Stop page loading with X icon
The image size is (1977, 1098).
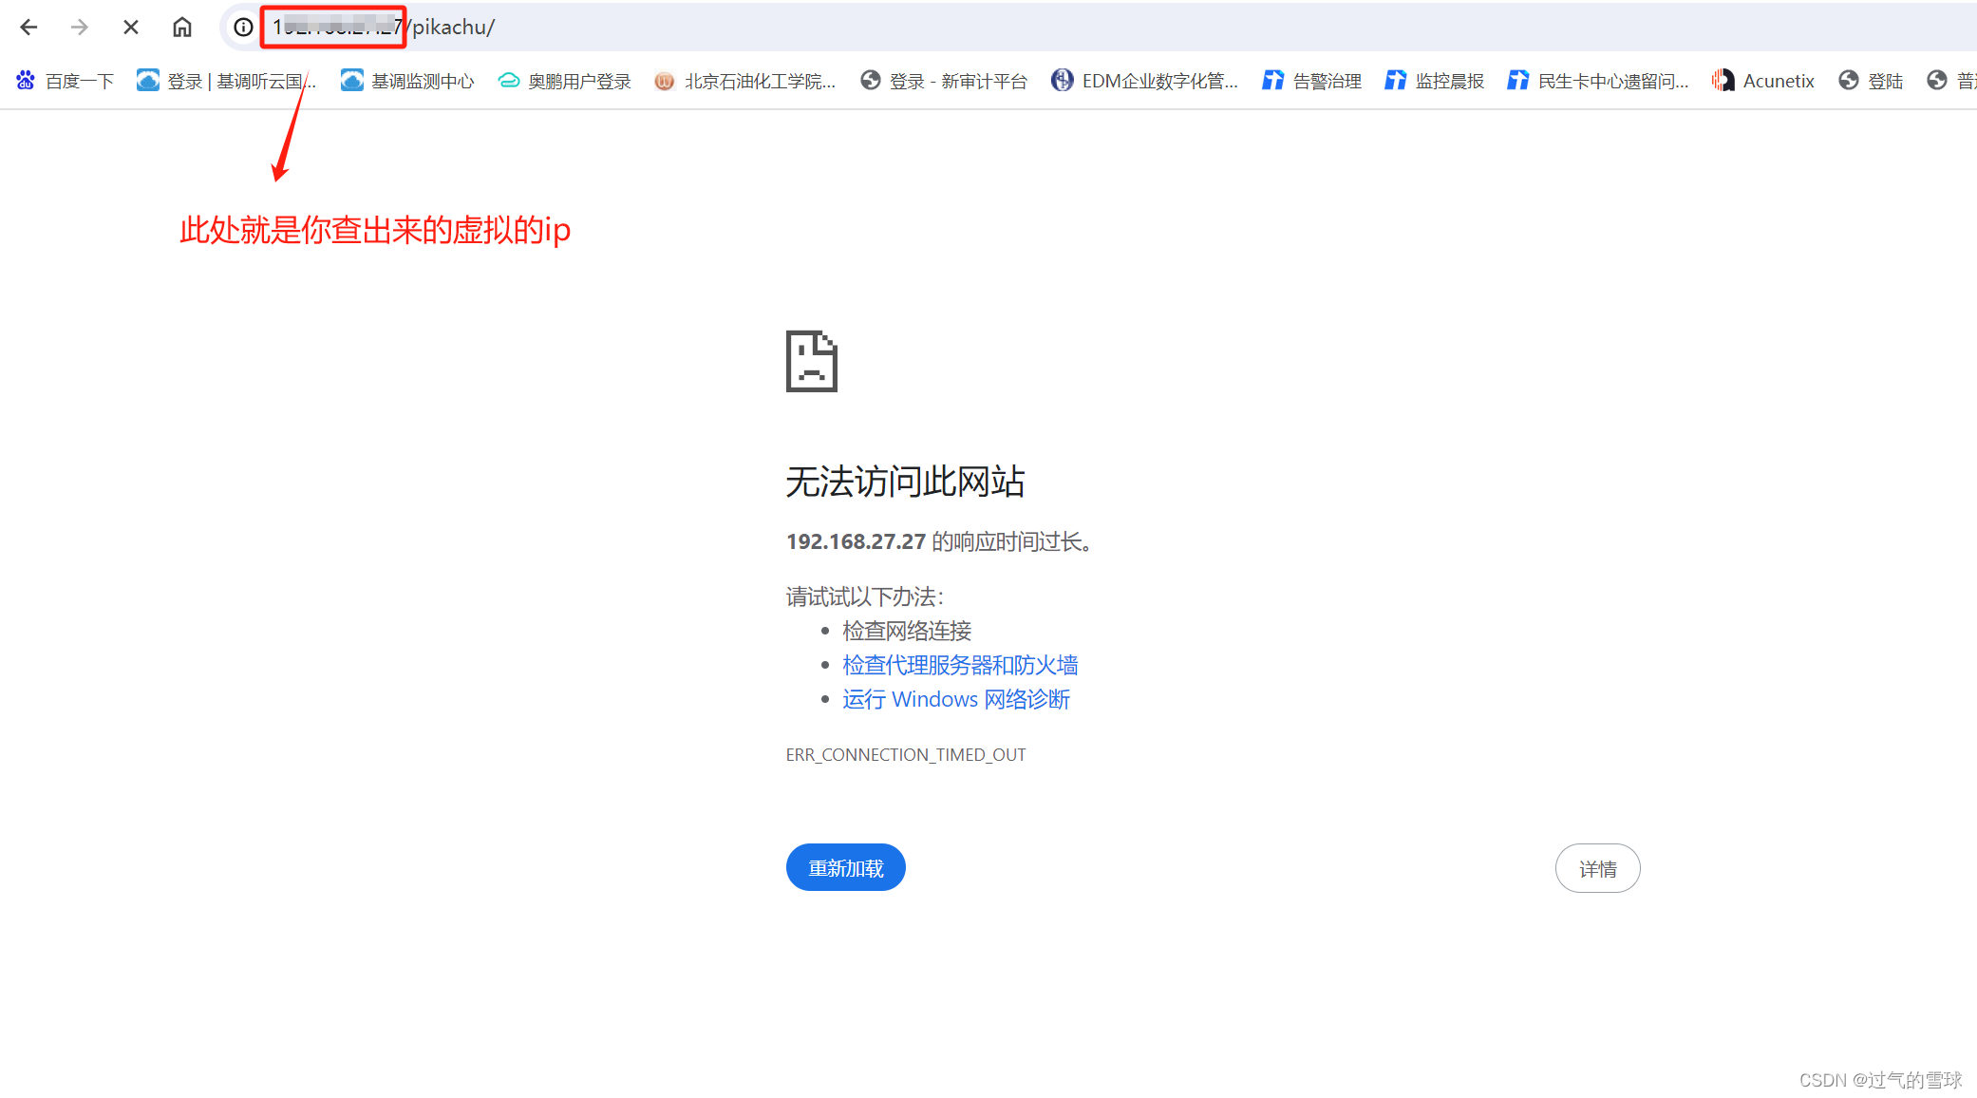tap(131, 27)
